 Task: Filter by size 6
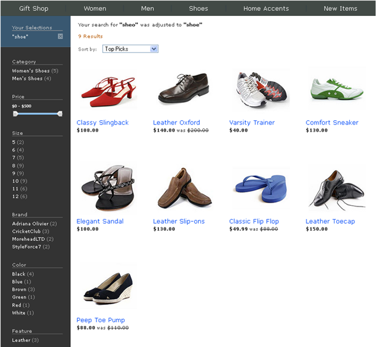(18, 150)
